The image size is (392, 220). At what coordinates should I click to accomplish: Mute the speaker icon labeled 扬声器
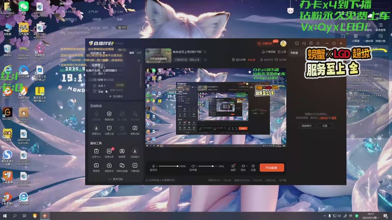click(x=193, y=166)
